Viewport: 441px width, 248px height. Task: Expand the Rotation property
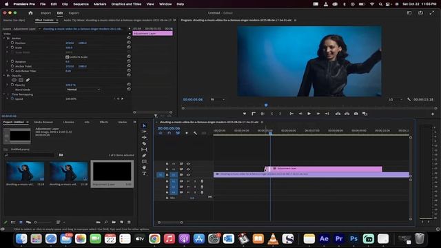[8, 61]
